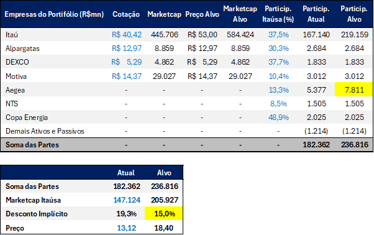This screenshot has height=235, width=374.
Task: Select the Itaú quotation cell R$ 40,42
Action: click(x=127, y=35)
